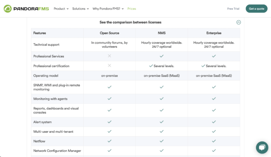Click NMS checkmark for Network Configuration Manager

coord(162,150)
